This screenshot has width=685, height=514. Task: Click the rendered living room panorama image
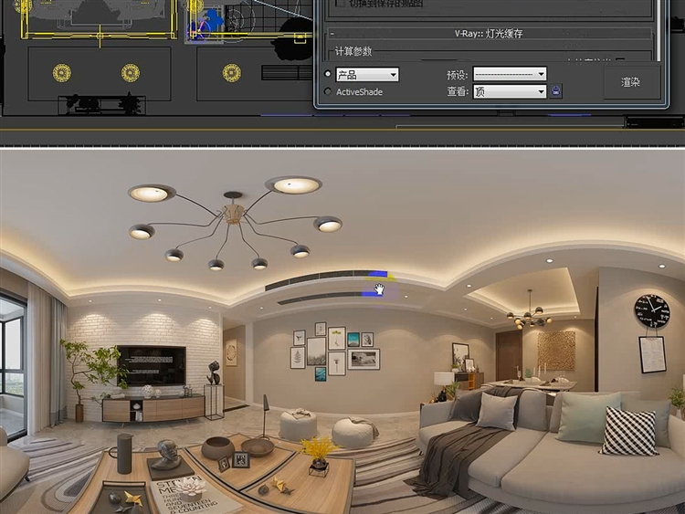pyautogui.click(x=342, y=332)
